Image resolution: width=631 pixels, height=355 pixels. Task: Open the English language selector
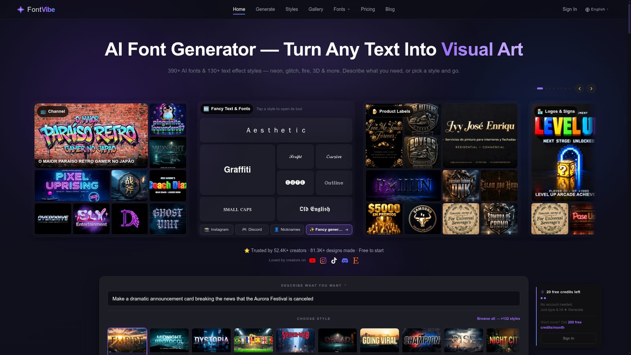pyautogui.click(x=597, y=9)
